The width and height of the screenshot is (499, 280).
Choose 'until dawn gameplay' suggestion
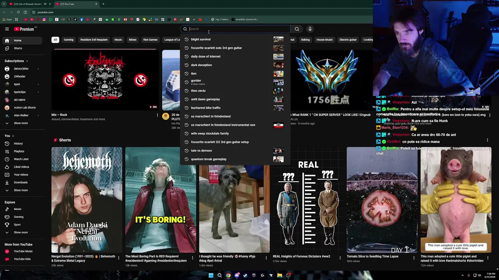tap(235, 99)
